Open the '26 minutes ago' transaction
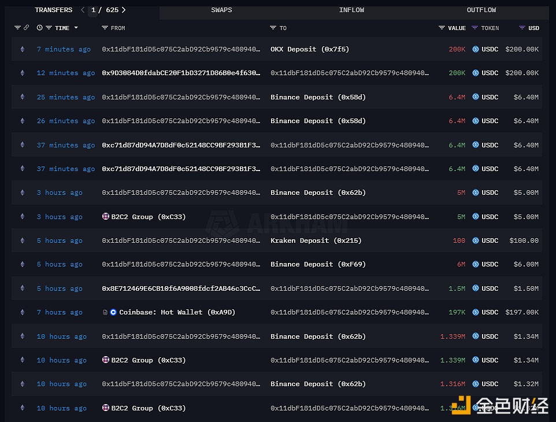Viewport: 556px width, 422px height. click(66, 121)
